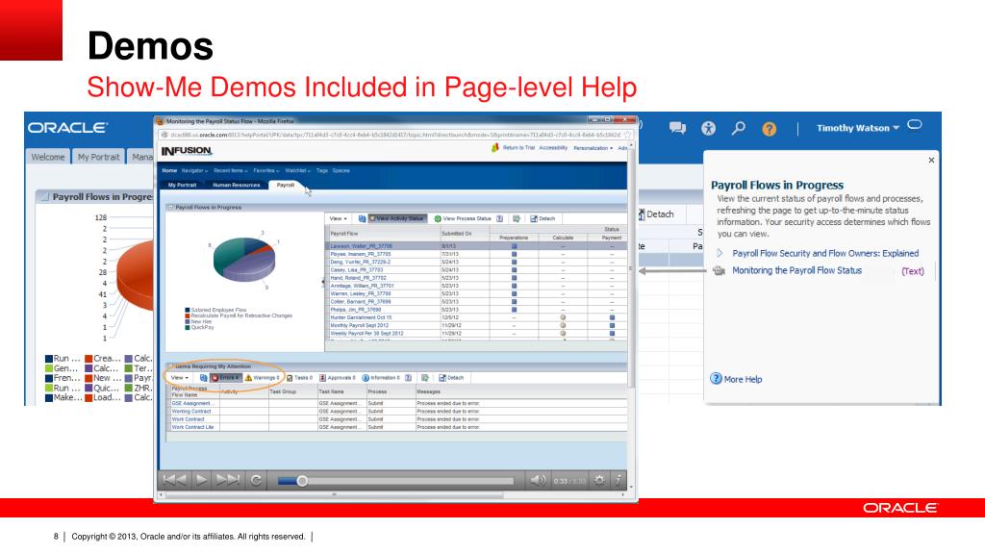Select the Welcome tab in background page

pos(48,157)
